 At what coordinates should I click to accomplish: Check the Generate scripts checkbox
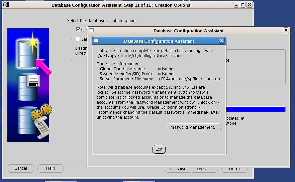coord(78,39)
